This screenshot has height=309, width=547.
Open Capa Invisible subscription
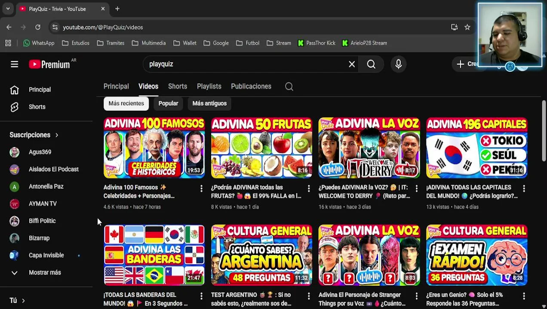click(46, 255)
